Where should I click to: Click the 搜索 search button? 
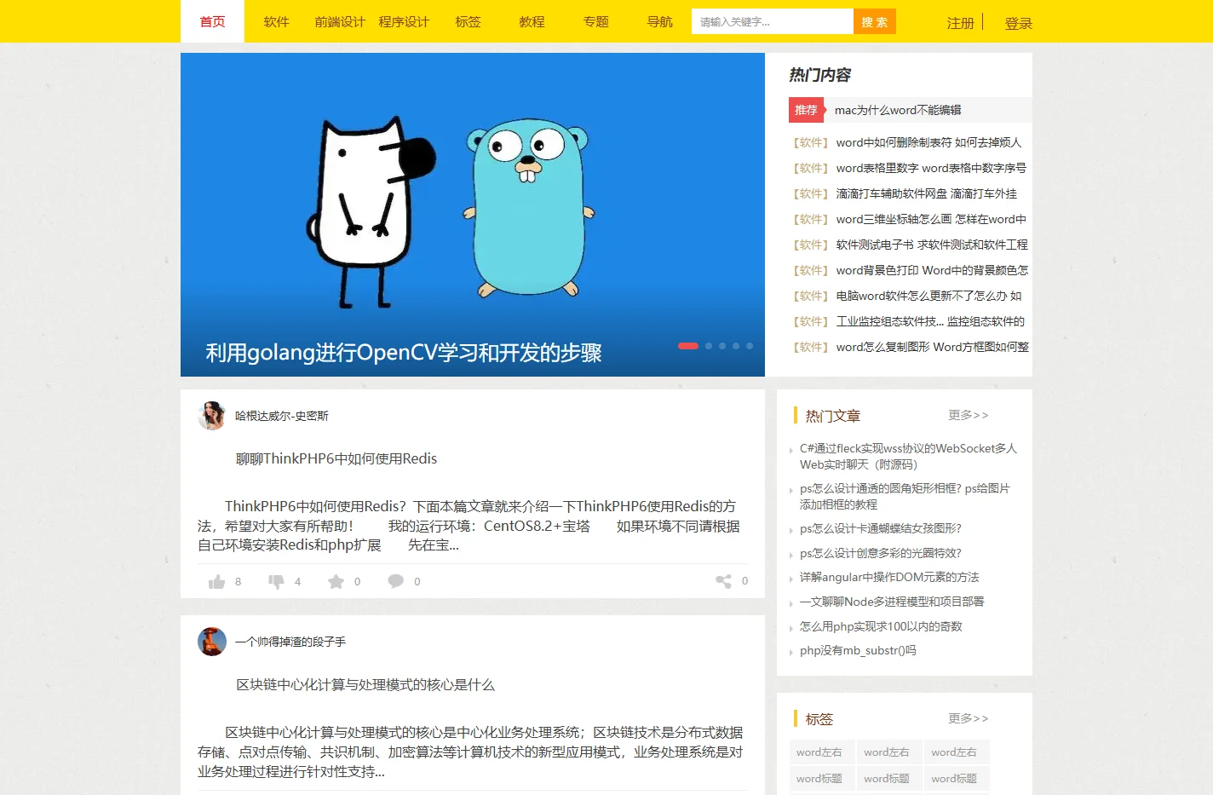coord(875,21)
